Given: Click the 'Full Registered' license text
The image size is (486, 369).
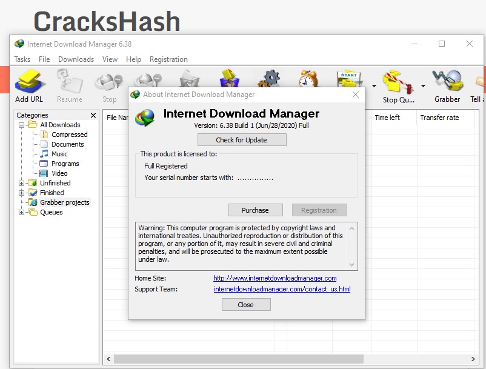Looking at the screenshot, I should 166,166.
